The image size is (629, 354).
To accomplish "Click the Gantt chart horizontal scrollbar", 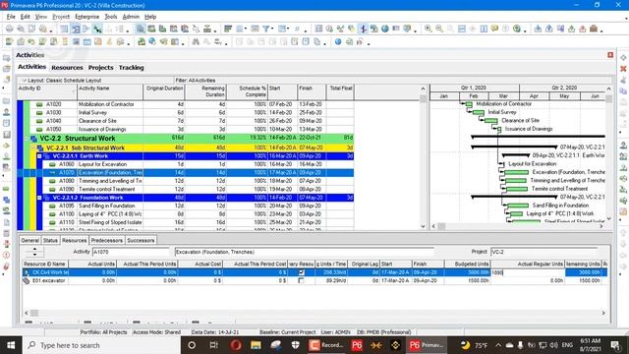I will pyautogui.click(x=517, y=226).
